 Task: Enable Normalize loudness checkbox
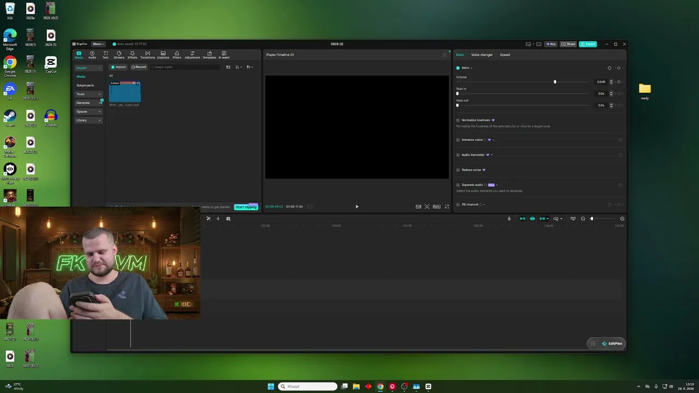[x=458, y=120]
